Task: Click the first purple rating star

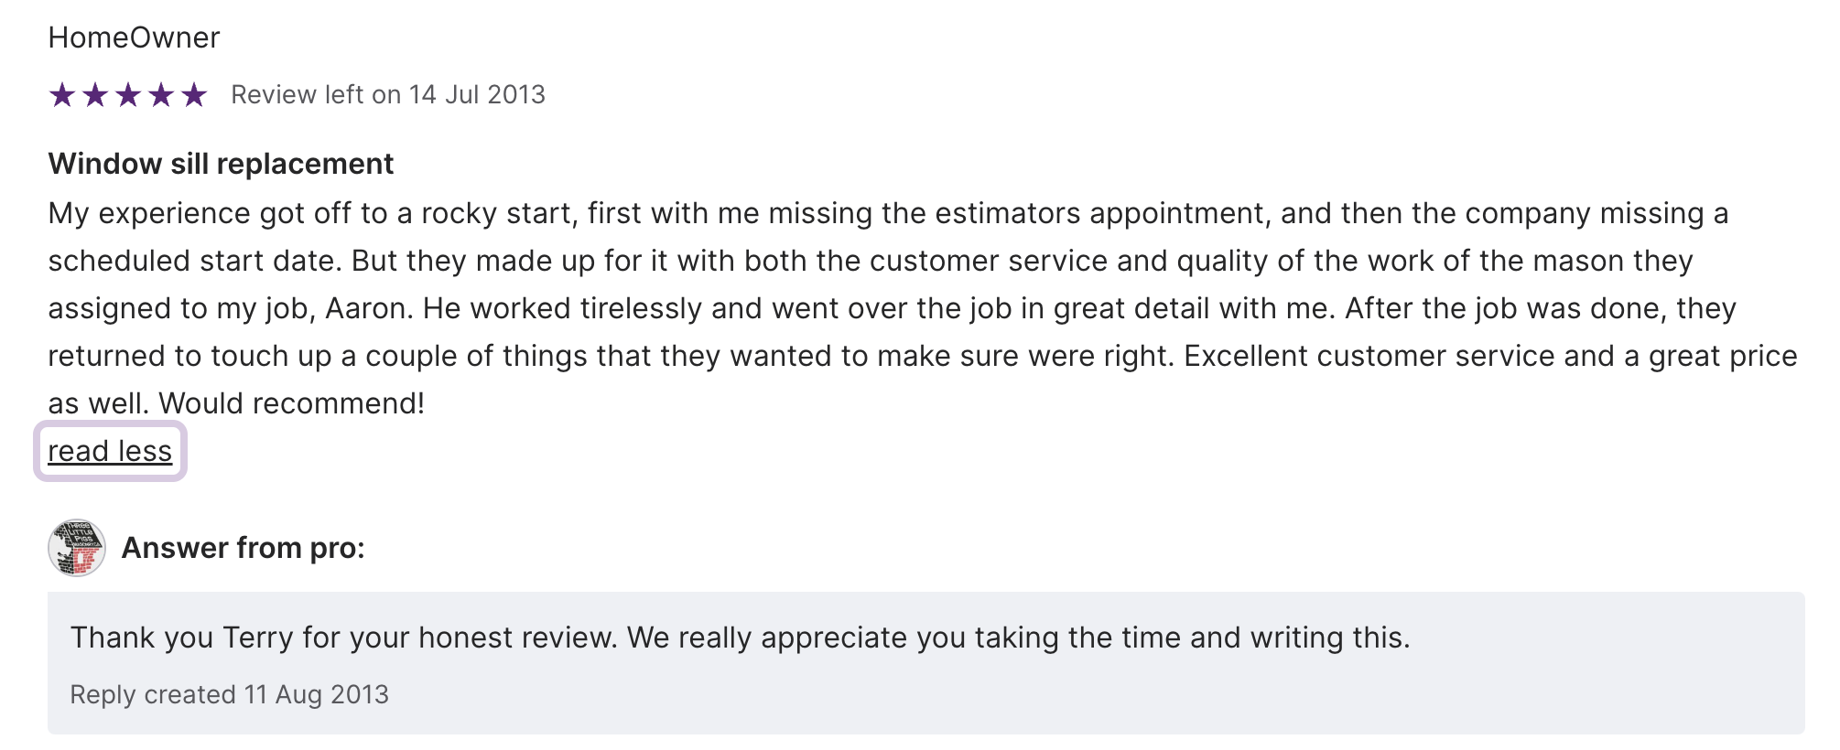Action: tap(62, 95)
